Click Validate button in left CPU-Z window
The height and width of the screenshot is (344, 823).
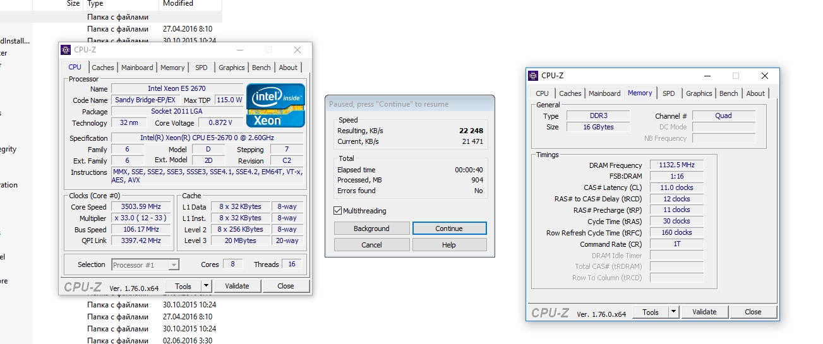237,286
